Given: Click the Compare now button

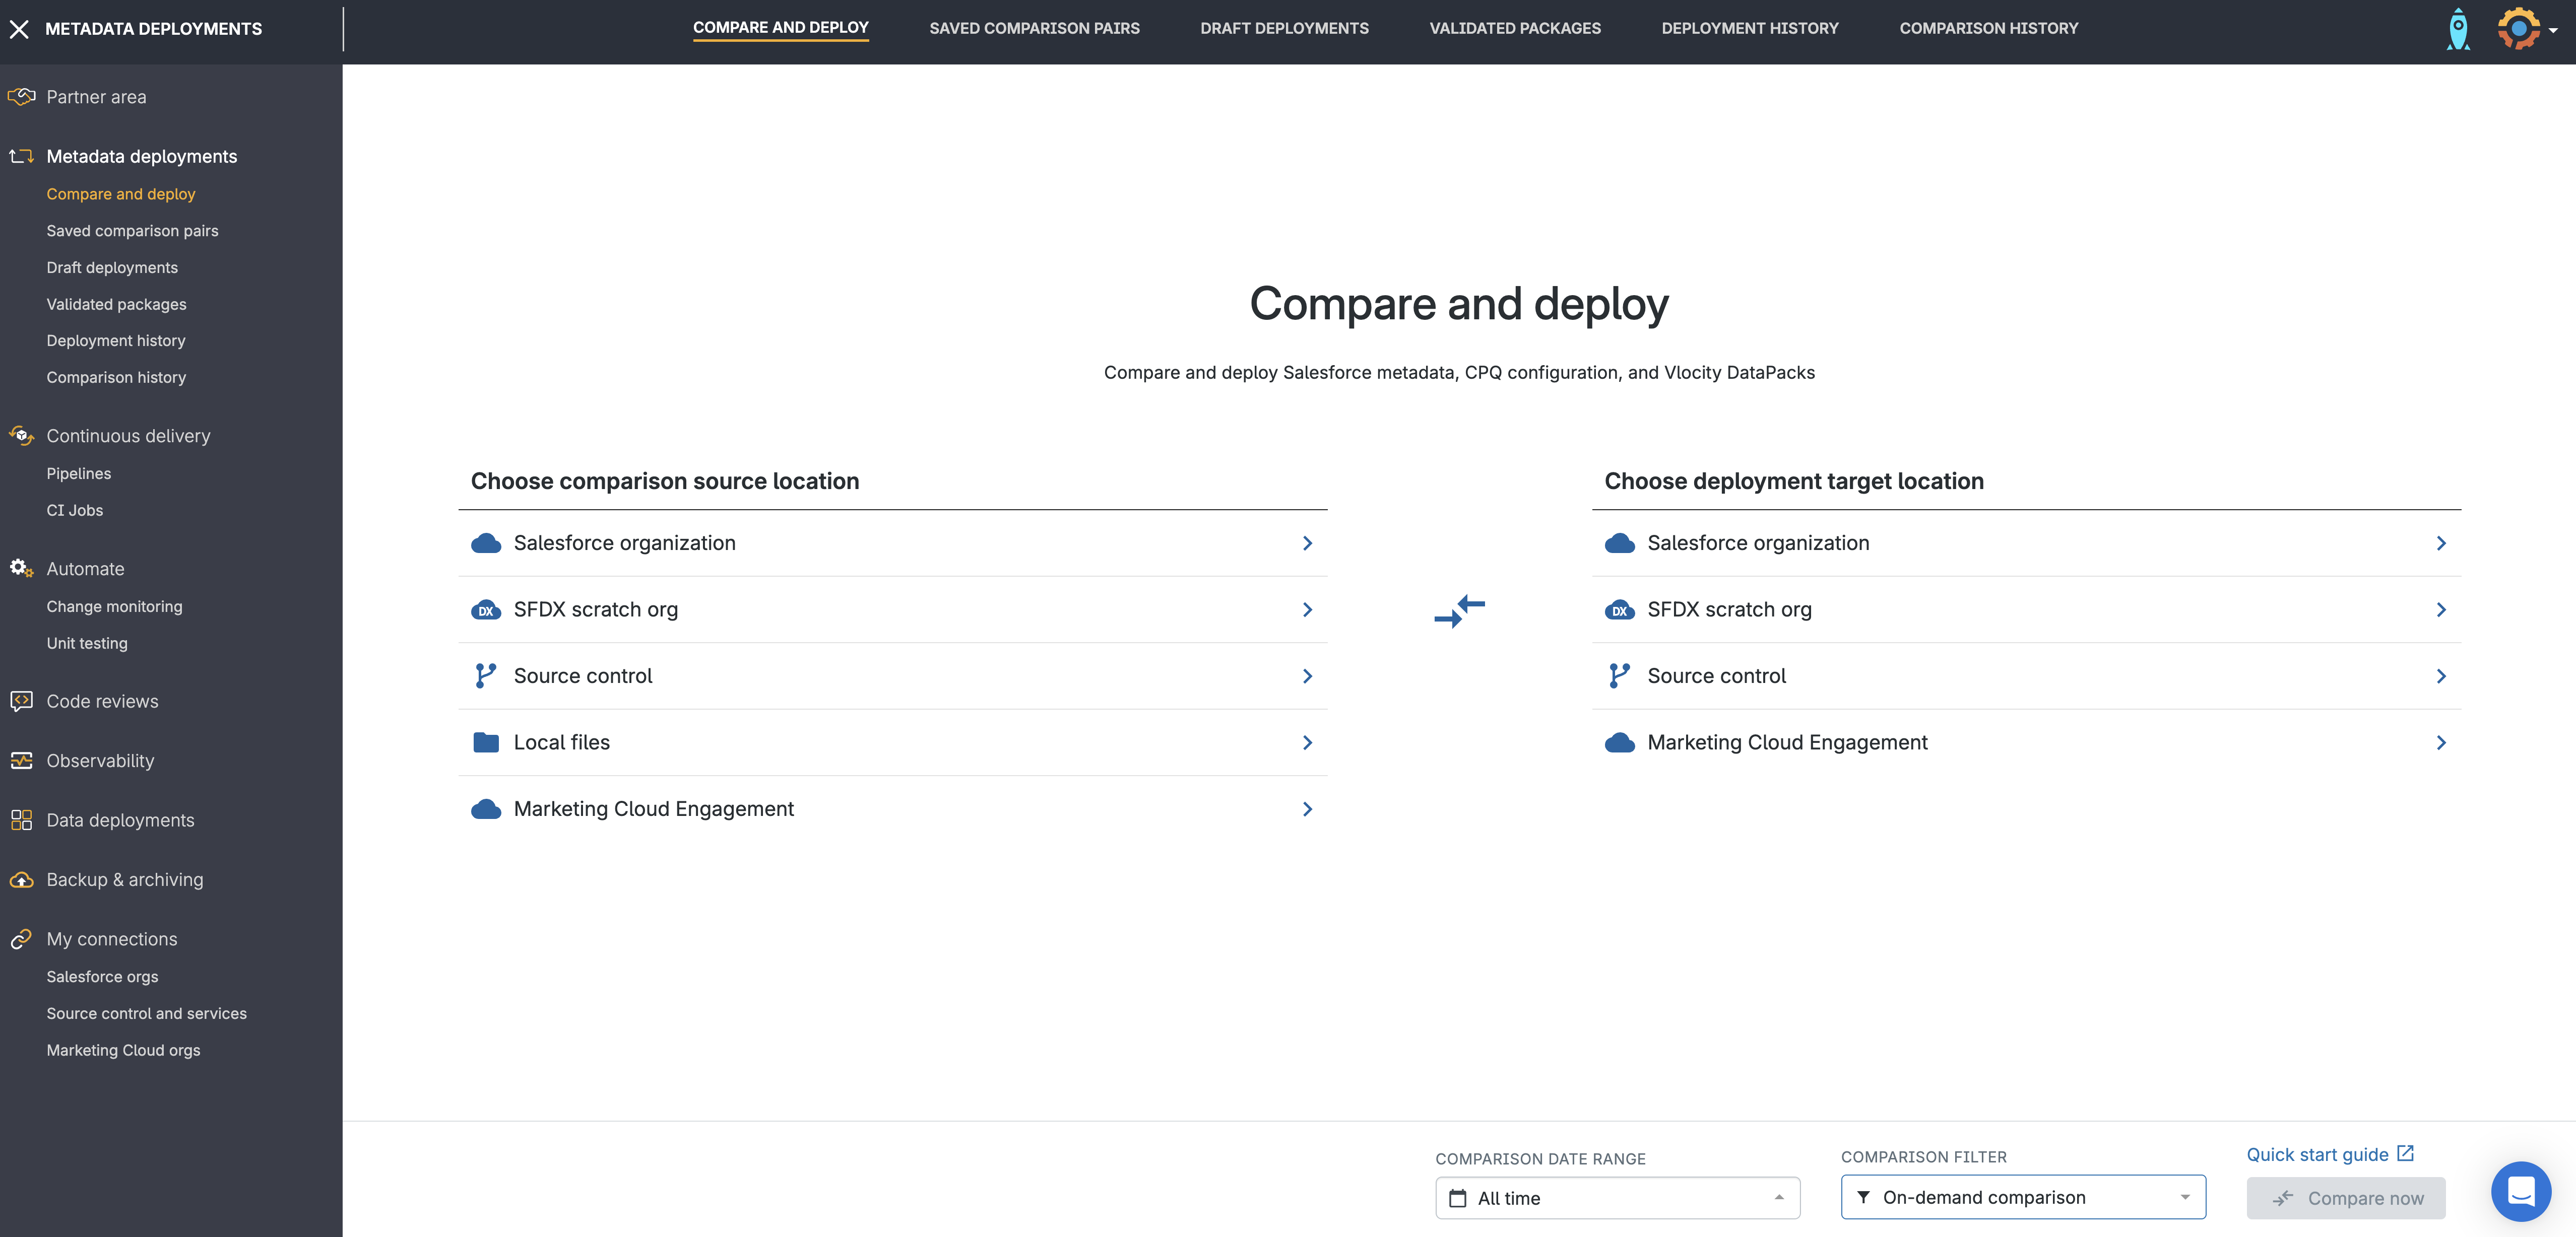Looking at the screenshot, I should pos(2345,1198).
